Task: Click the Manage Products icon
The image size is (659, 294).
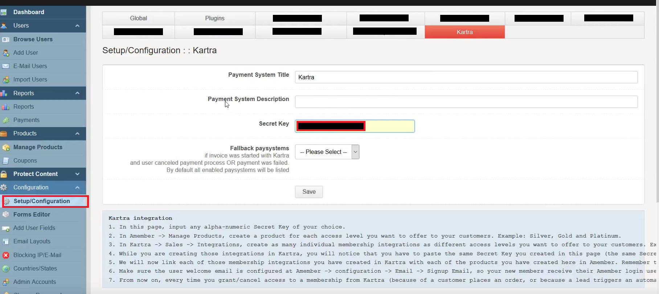Action: (5, 147)
